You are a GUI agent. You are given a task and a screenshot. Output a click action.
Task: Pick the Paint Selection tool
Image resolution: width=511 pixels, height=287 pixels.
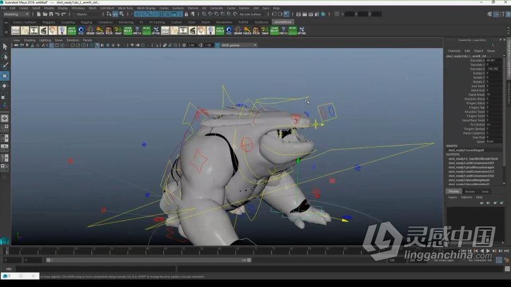click(x=5, y=66)
